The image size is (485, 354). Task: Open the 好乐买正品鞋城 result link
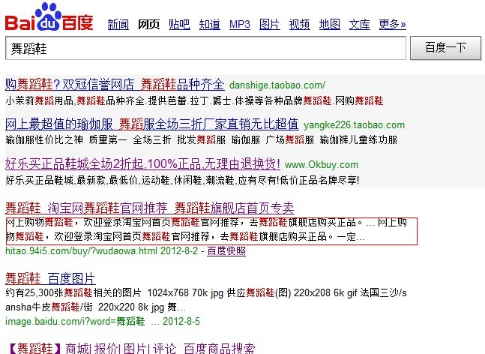[x=142, y=163]
